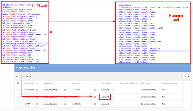Open link icon beside PLANNING Account dimension
This screenshot has width=193, height=111.
113,90
